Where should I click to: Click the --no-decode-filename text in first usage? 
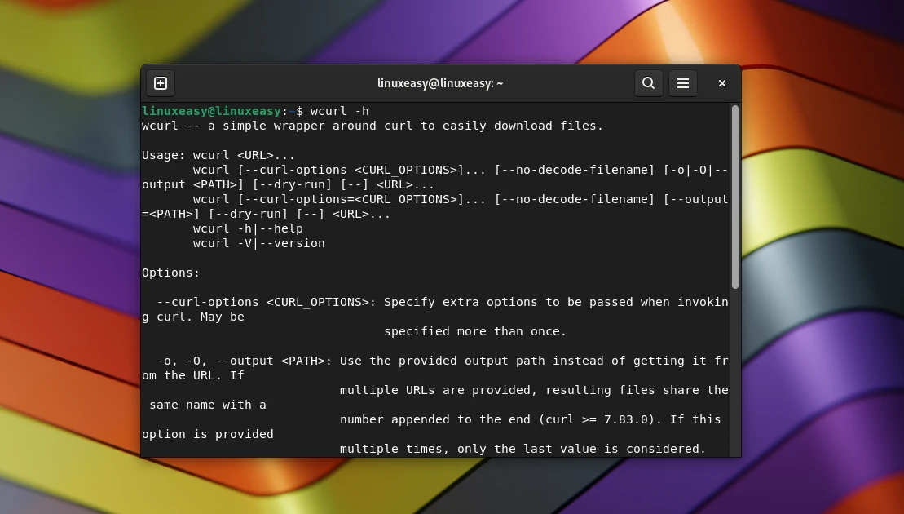[x=574, y=170]
